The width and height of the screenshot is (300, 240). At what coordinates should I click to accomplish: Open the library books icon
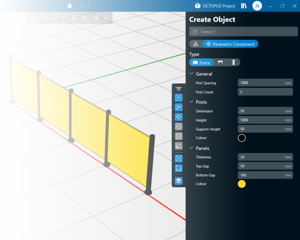pos(244,6)
